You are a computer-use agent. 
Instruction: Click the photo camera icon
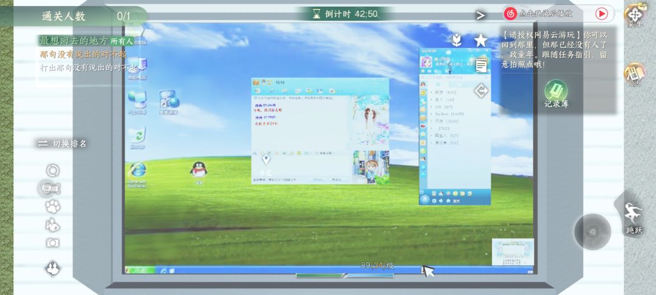[52, 243]
